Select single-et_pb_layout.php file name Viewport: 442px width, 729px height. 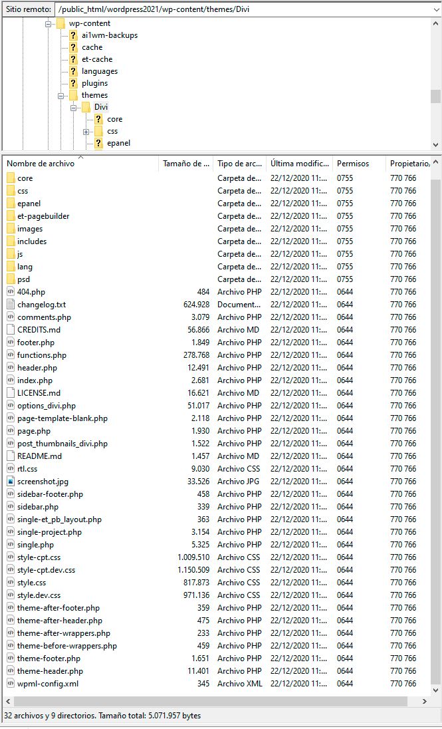tap(60, 519)
